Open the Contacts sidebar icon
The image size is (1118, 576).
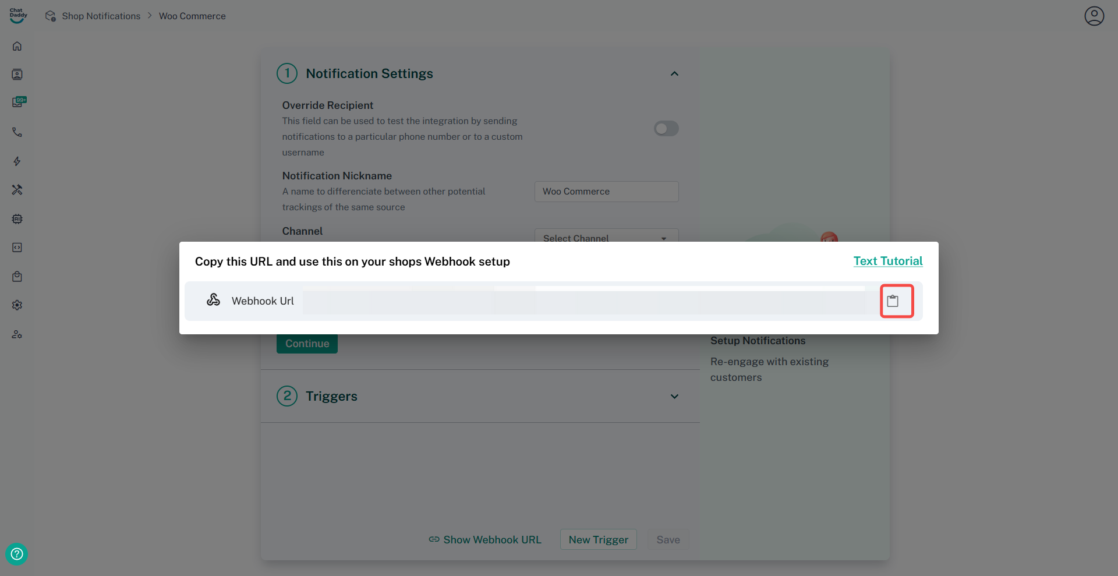point(17,75)
